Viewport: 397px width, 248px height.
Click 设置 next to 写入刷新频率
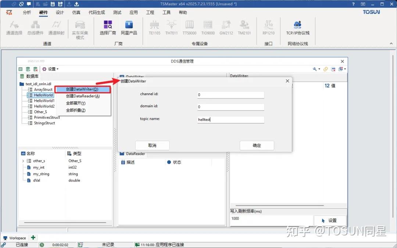pyautogui.click(x=330, y=220)
